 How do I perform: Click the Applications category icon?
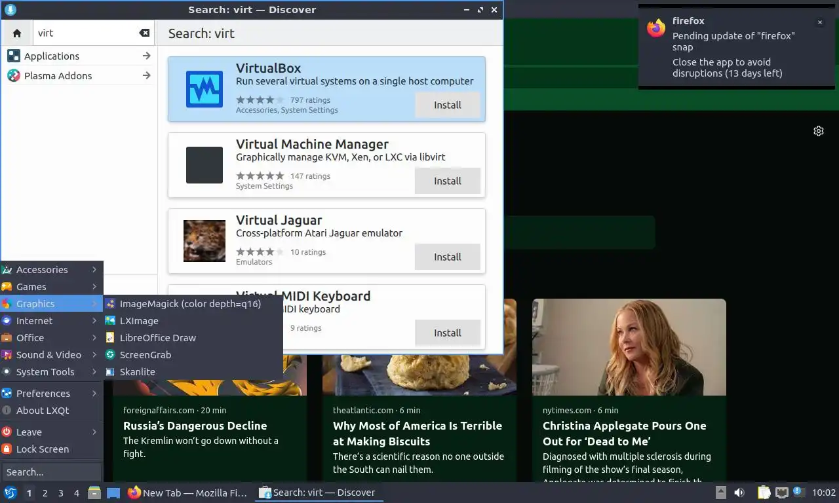(x=14, y=56)
